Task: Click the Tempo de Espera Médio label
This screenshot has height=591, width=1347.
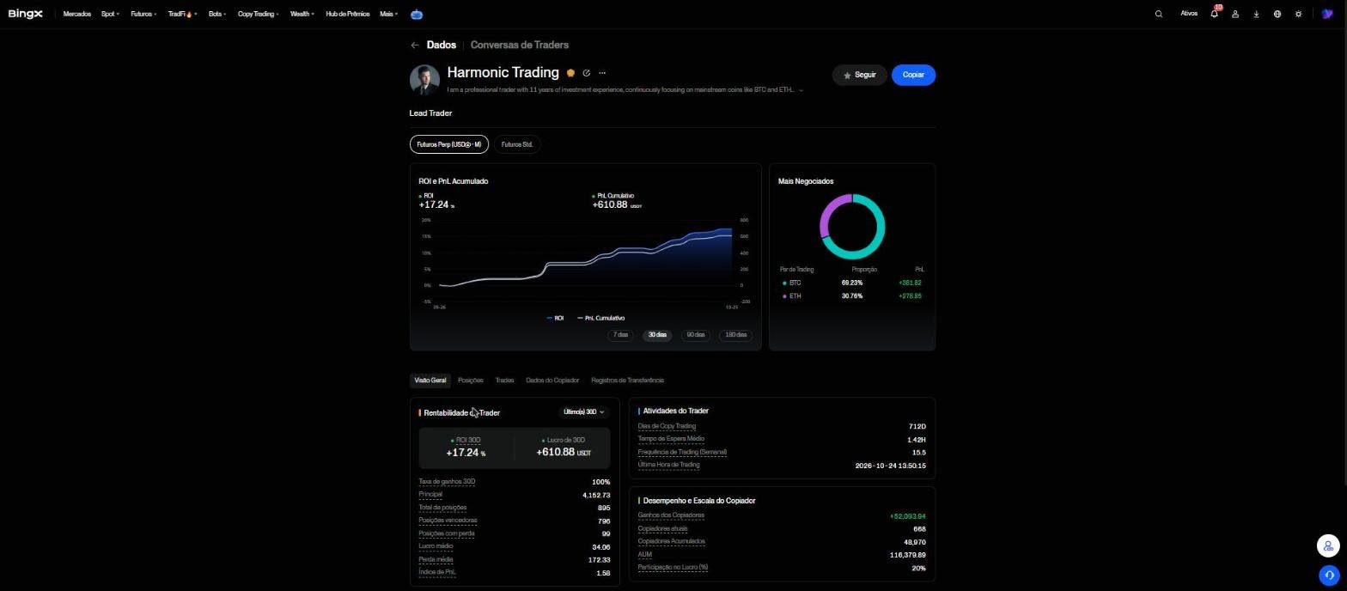Action: [x=671, y=439]
